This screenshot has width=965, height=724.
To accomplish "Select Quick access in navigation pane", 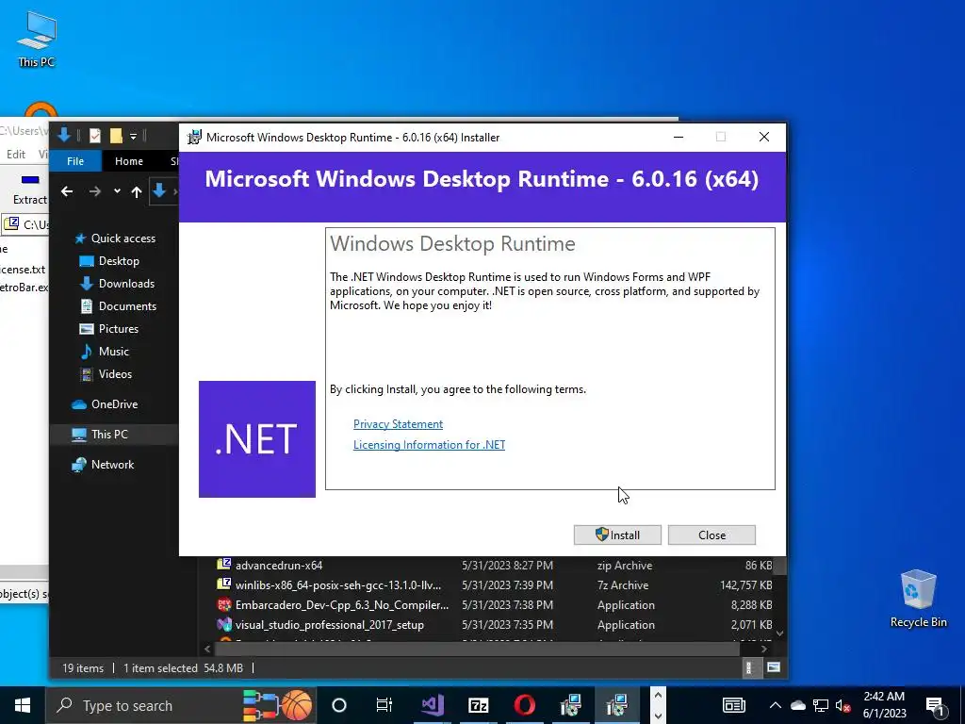I will pos(123,239).
